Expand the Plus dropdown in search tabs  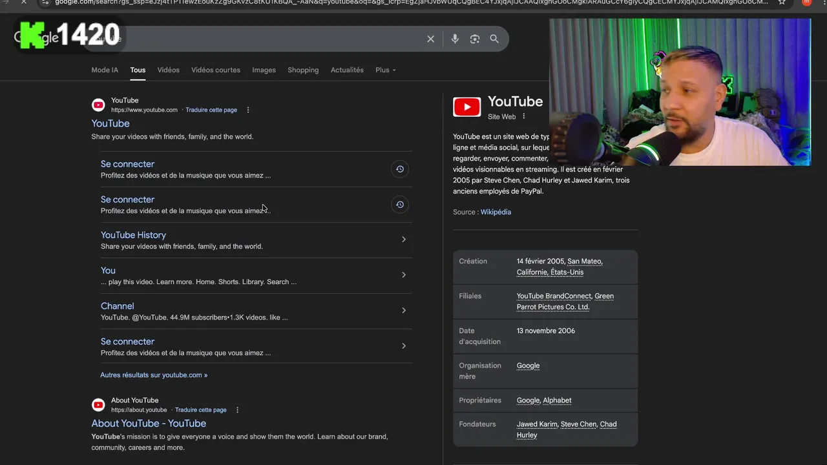[386, 70]
